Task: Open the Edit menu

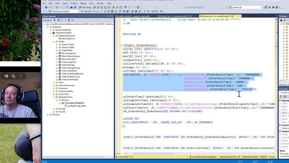Action: [x=50, y=3]
